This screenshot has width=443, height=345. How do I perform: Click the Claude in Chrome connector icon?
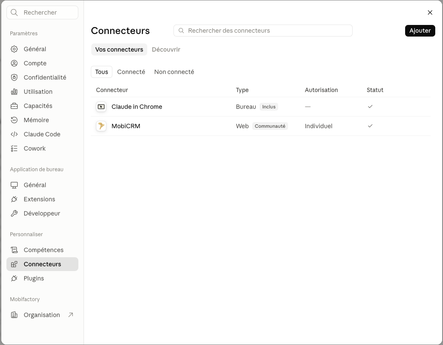101,107
